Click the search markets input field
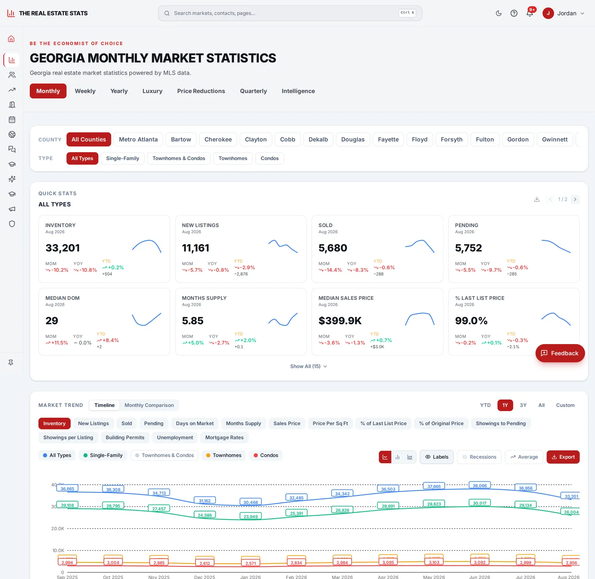 [x=290, y=13]
